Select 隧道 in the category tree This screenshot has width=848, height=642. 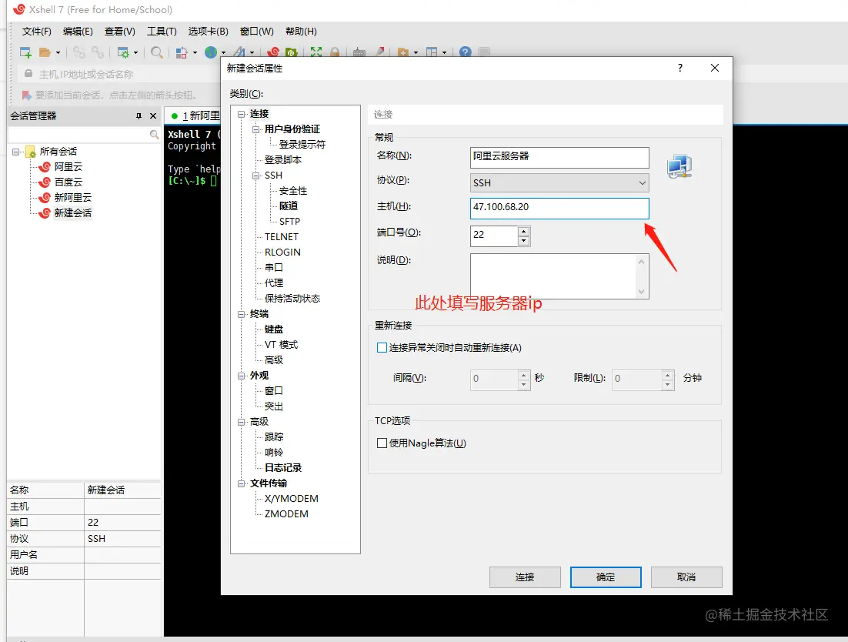289,206
